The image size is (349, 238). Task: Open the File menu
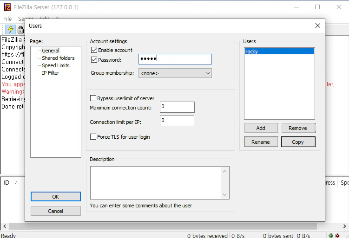[x=7, y=19]
